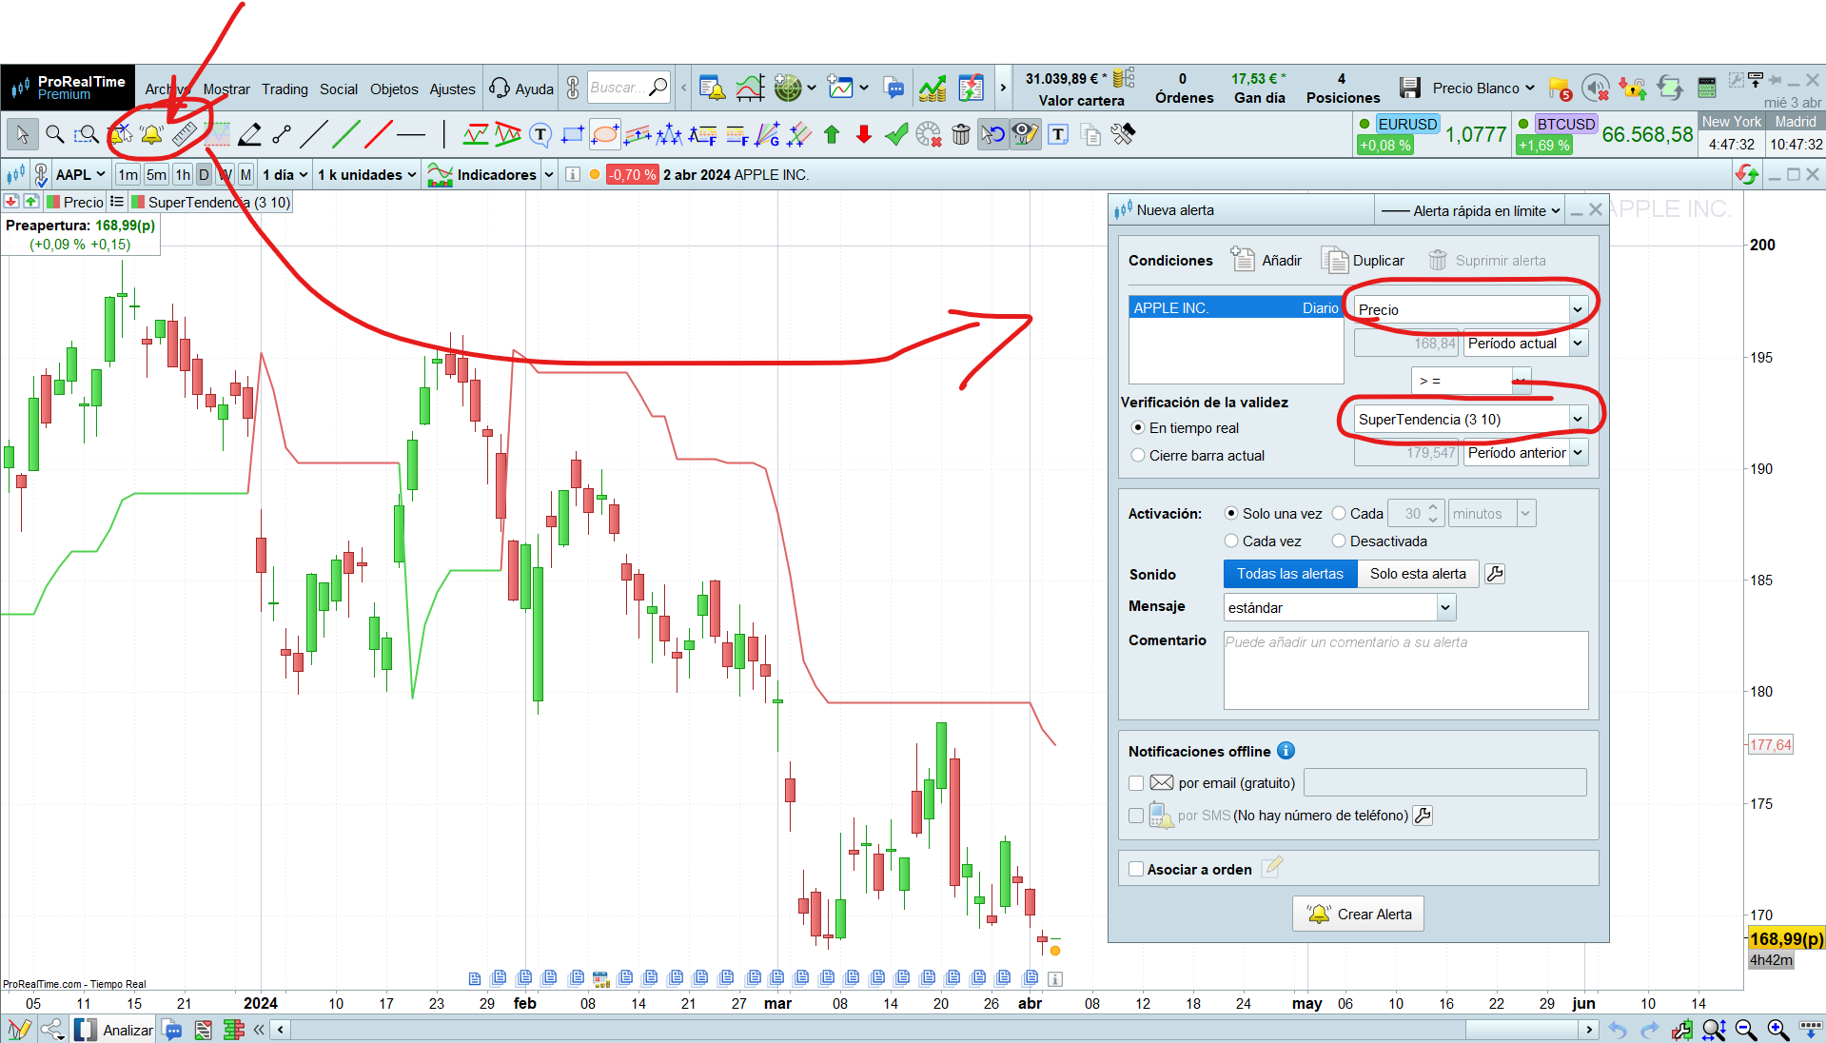Choose the 'Cada' interval activation option
The height and width of the screenshot is (1043, 1826).
(1339, 514)
